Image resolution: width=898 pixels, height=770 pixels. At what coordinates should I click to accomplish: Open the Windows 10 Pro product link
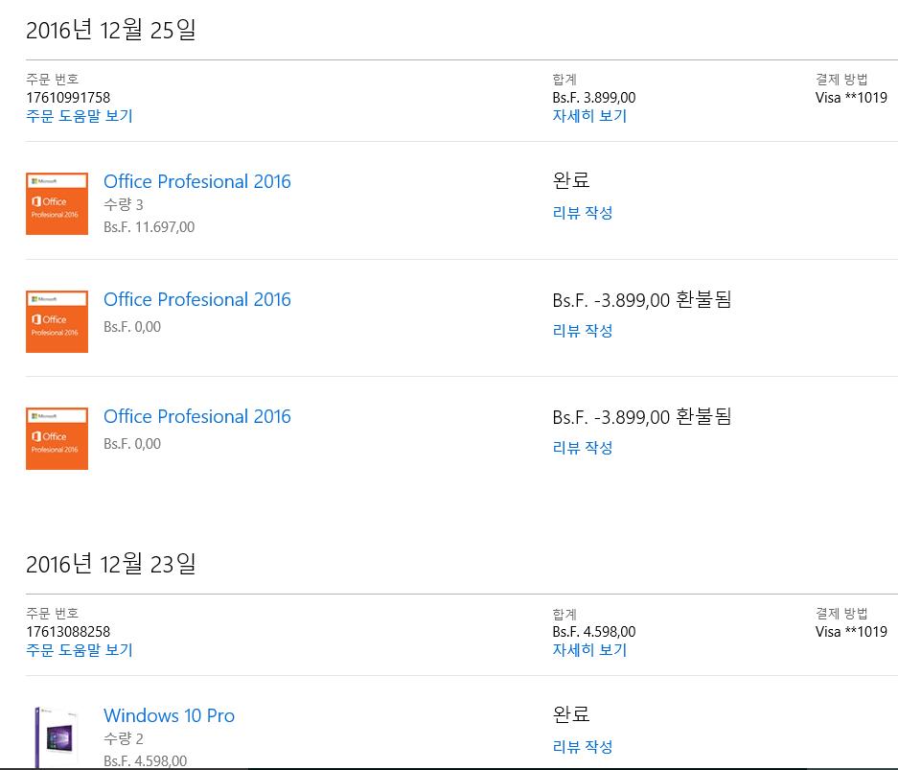pyautogui.click(x=169, y=715)
